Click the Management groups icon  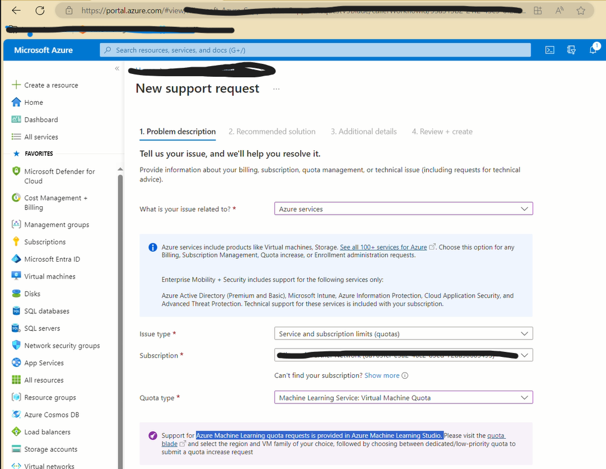16,224
